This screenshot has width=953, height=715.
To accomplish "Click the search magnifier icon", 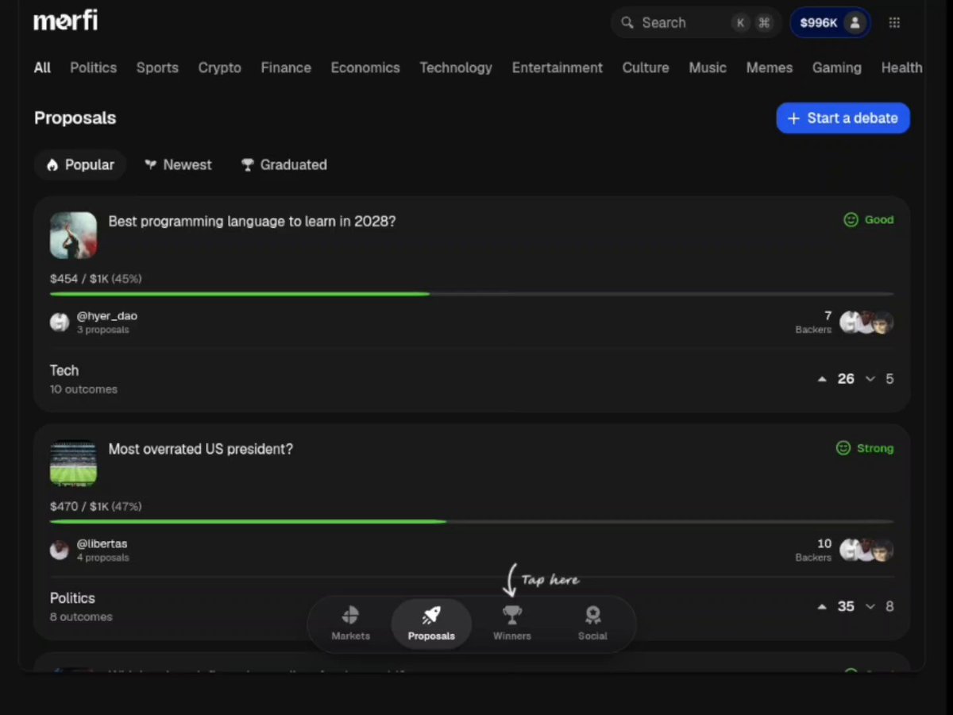I will click(x=627, y=23).
